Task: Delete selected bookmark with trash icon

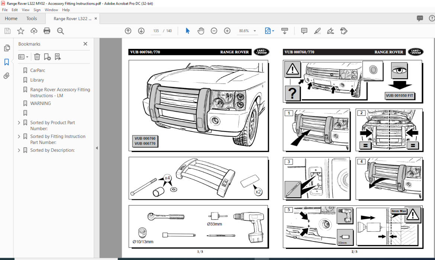Action: pyautogui.click(x=37, y=56)
